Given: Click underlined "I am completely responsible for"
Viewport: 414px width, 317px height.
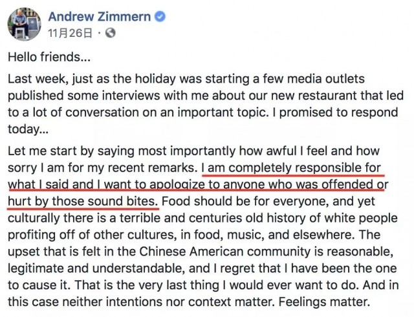Looking at the screenshot, I should point(293,168).
